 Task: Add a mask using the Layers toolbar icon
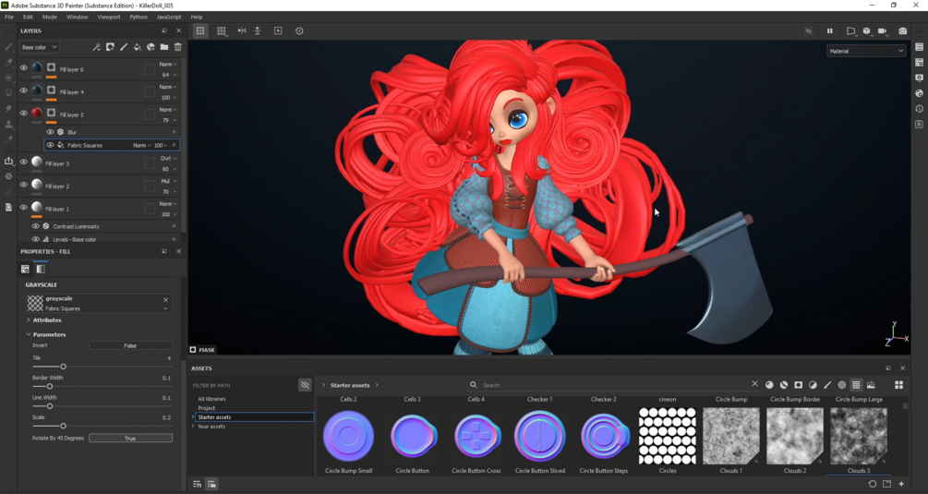click(110, 47)
